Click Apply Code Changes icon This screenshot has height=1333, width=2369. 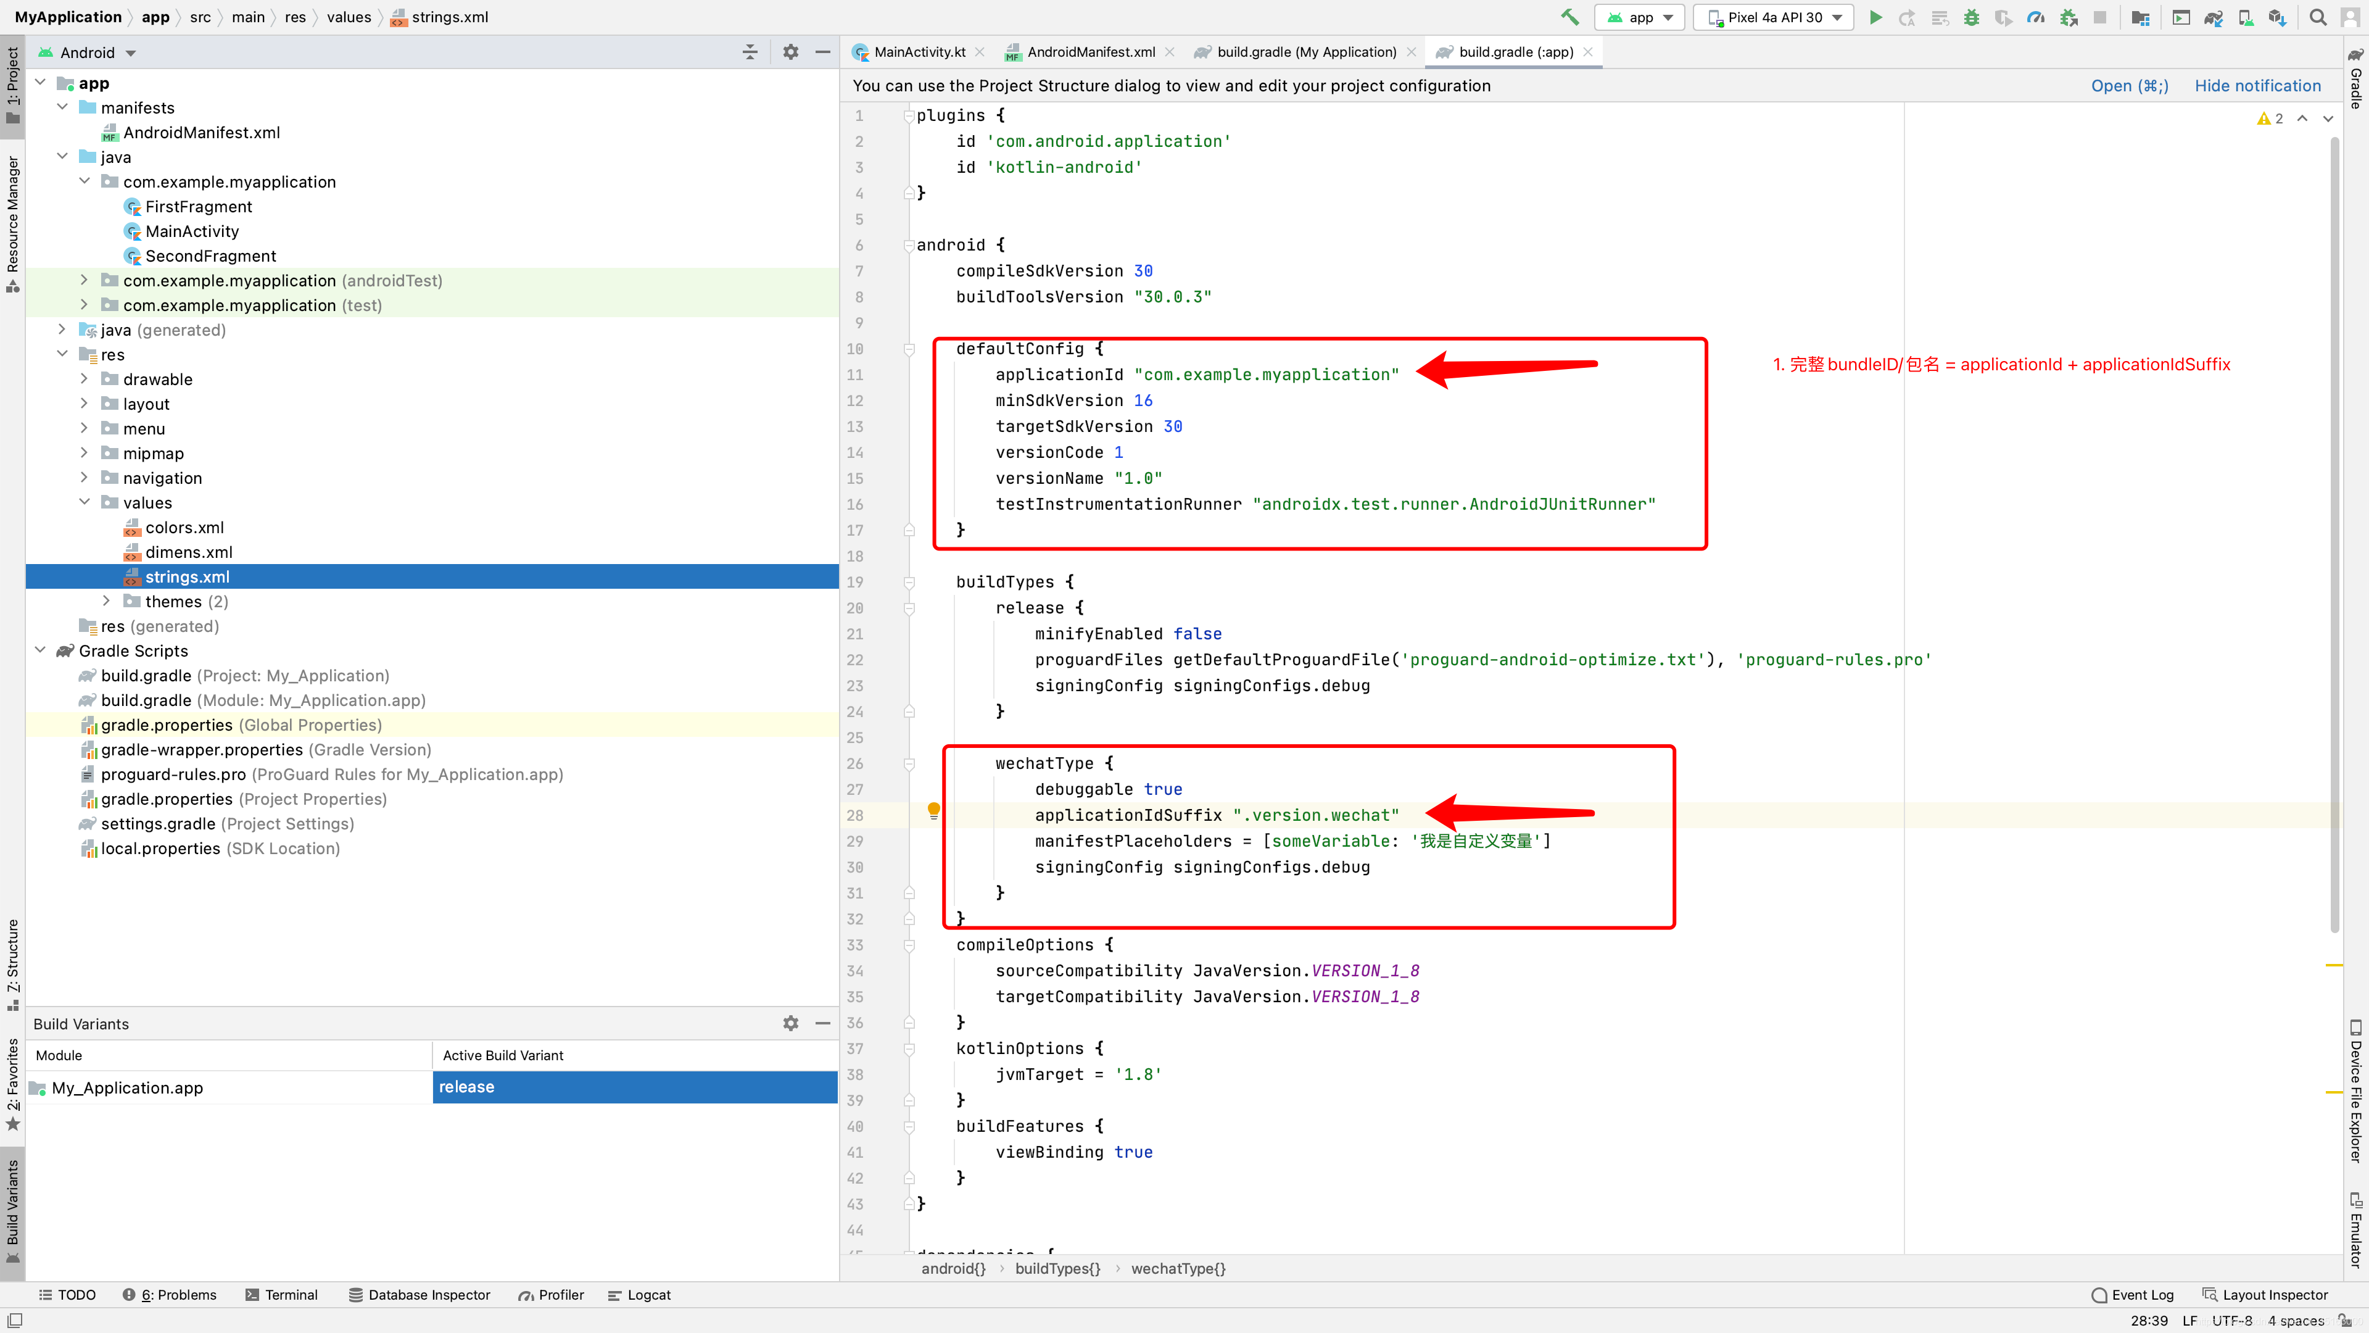pyautogui.click(x=1940, y=17)
